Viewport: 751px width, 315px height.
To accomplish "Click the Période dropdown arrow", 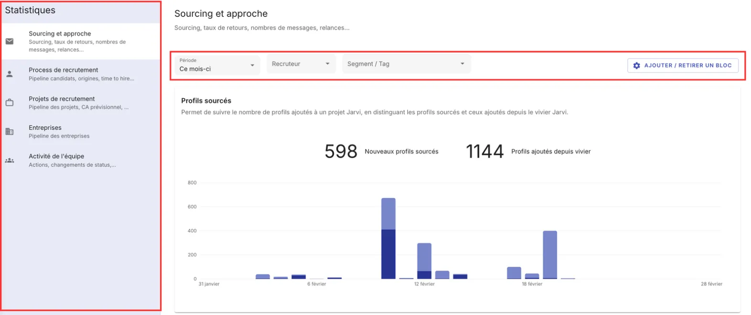I will (252, 65).
